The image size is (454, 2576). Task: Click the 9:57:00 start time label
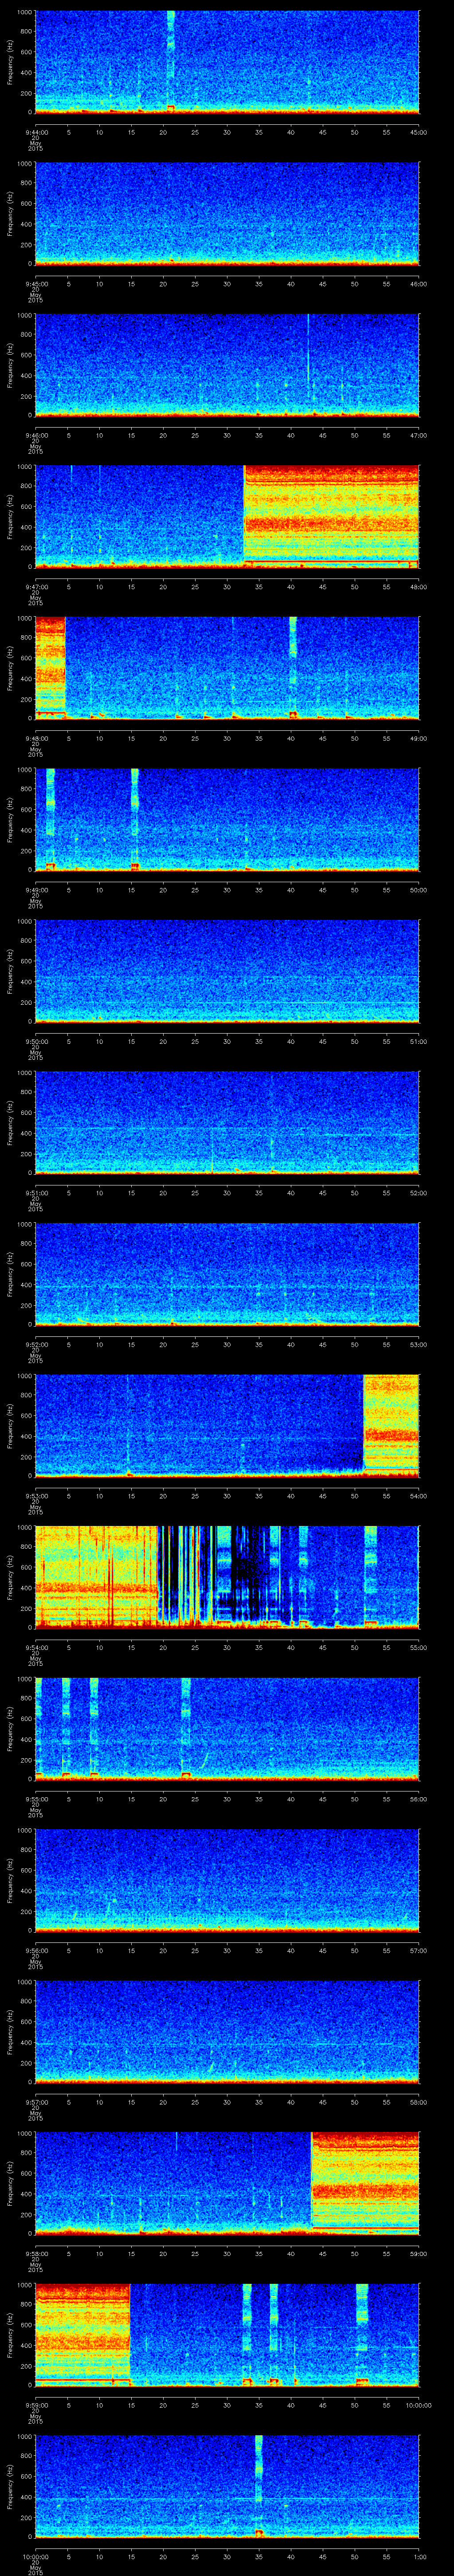point(36,2102)
